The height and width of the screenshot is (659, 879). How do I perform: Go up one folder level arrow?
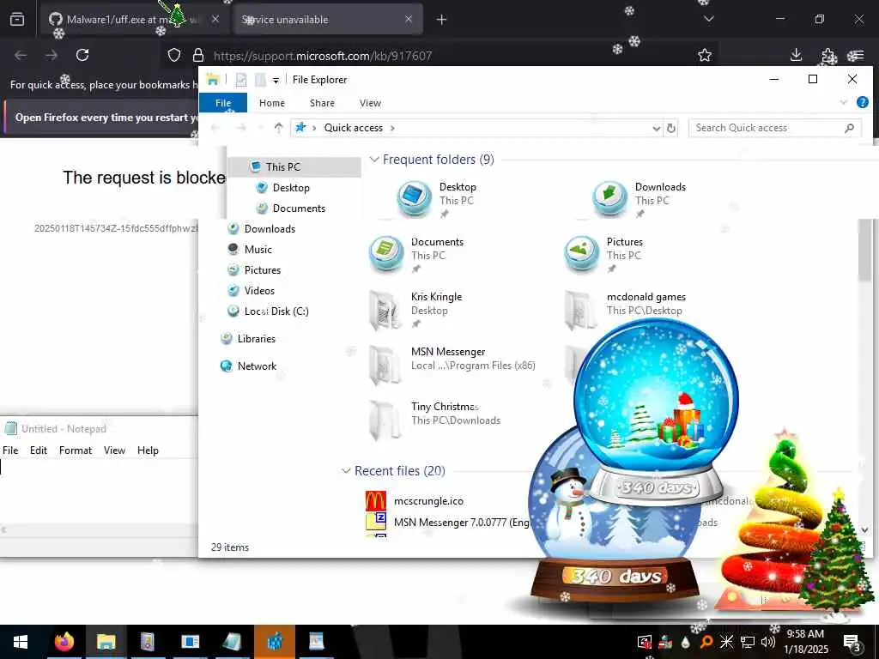point(279,128)
